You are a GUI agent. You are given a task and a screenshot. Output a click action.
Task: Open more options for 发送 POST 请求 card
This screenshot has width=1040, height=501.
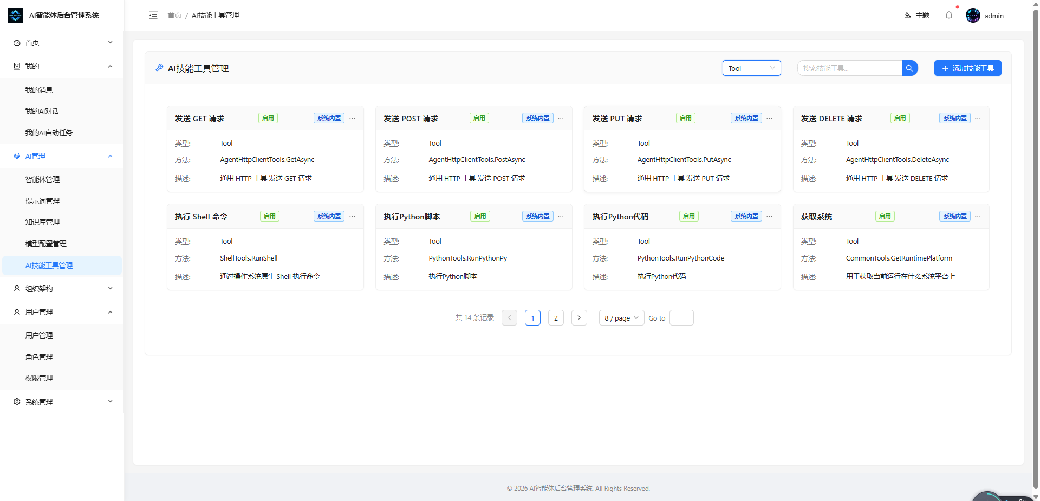(561, 118)
